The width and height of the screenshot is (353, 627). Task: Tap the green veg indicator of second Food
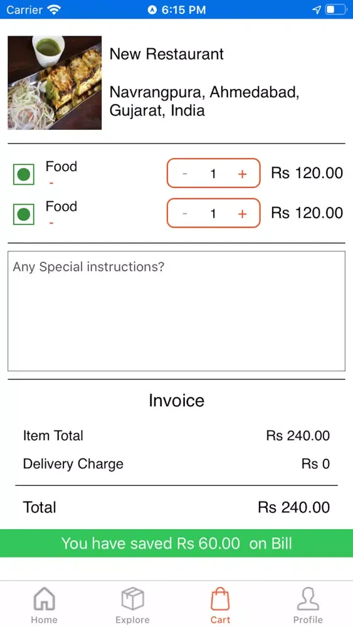(24, 214)
